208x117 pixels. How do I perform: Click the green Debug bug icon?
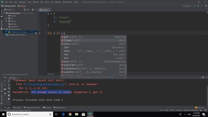click(x=198, y=6)
